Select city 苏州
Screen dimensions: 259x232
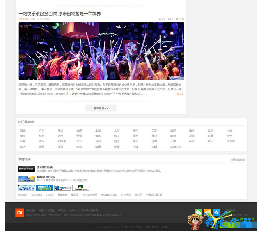(x=60, y=136)
